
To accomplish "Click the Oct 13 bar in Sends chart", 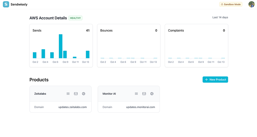I will [88, 54].
